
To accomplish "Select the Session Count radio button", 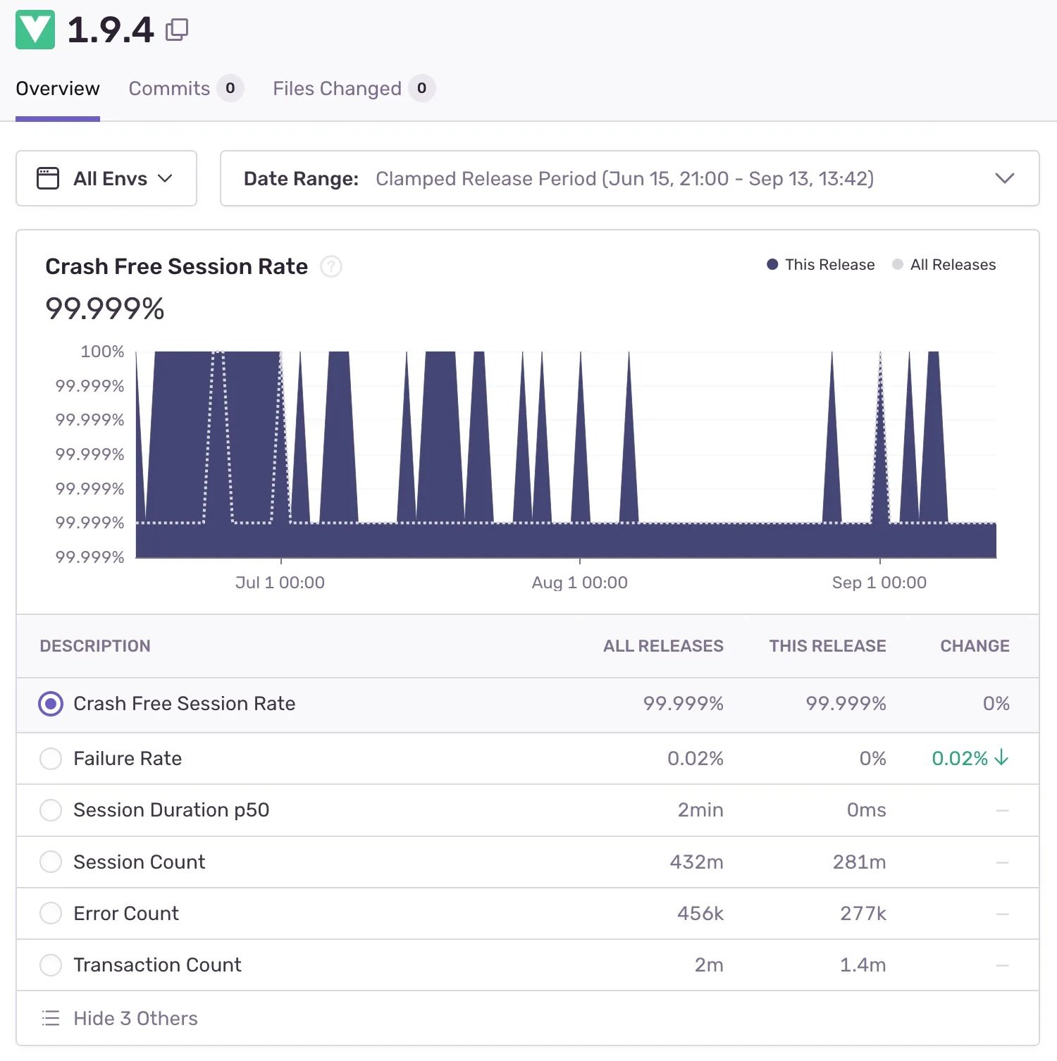I will (x=50, y=862).
